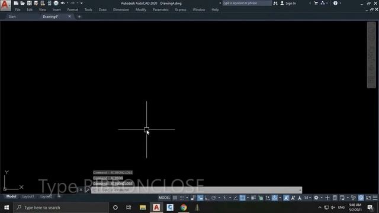Click the Redo arrow icon
Image resolution: width=379 pixels, height=213 pixels.
(73, 3)
